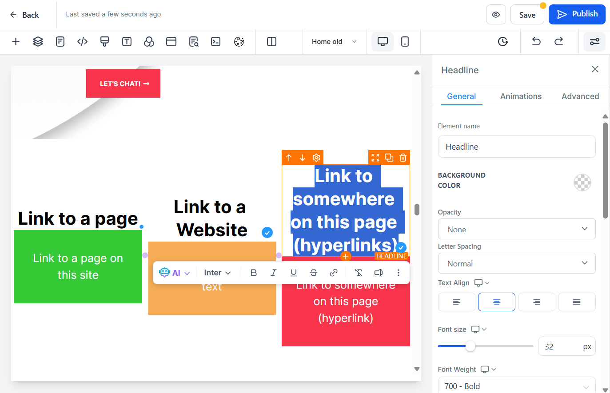Switch to the Advanced tab
Image resolution: width=610 pixels, height=393 pixels.
580,96
